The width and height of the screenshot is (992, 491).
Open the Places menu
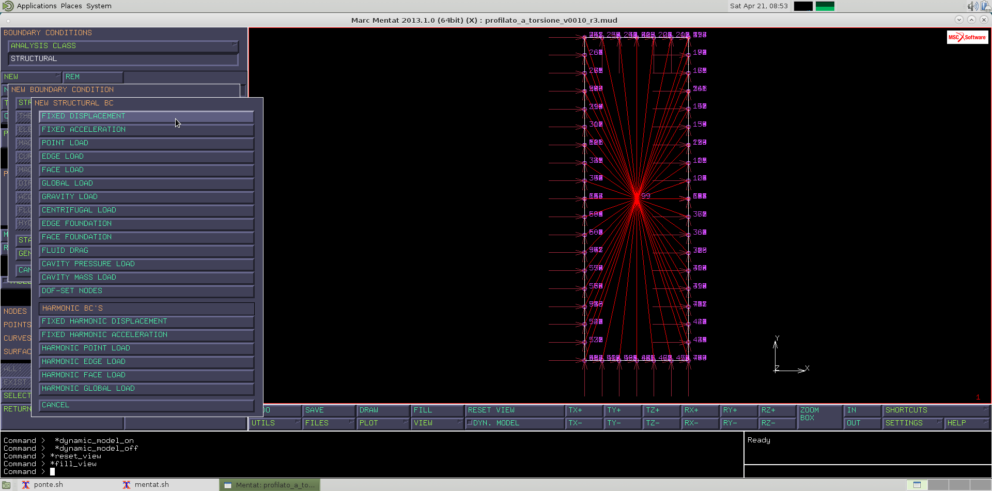pyautogui.click(x=71, y=6)
